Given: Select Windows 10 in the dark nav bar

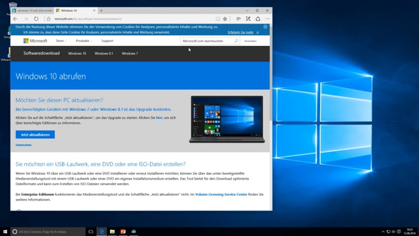Looking at the screenshot, I should click(77, 54).
